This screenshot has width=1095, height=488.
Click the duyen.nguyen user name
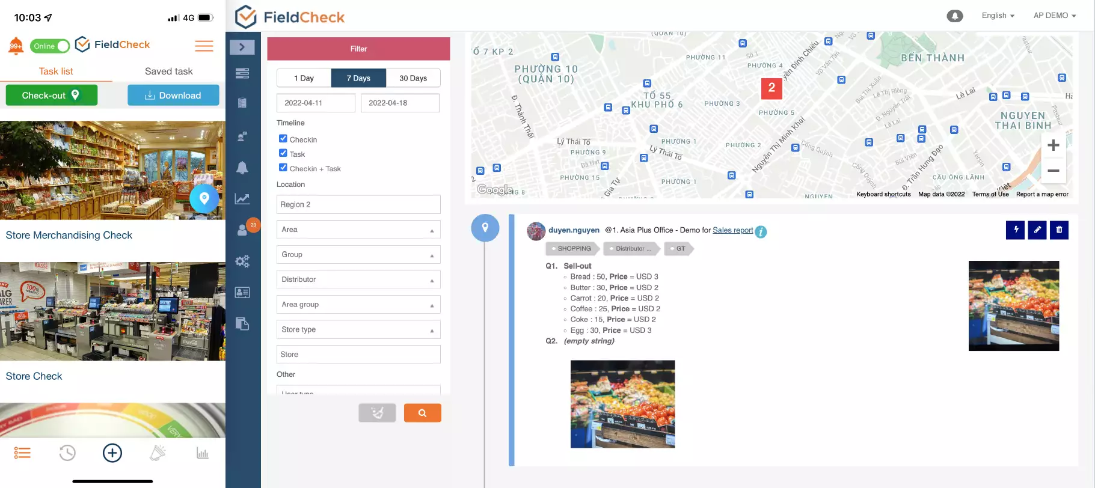pos(574,230)
